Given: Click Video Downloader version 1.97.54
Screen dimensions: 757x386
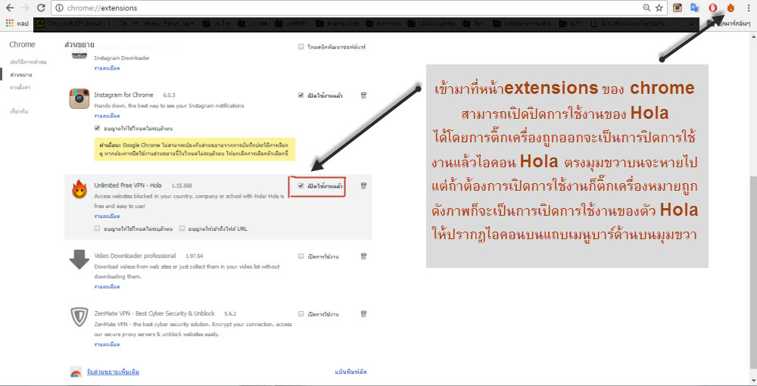Looking at the screenshot, I should pyautogui.click(x=194, y=257).
